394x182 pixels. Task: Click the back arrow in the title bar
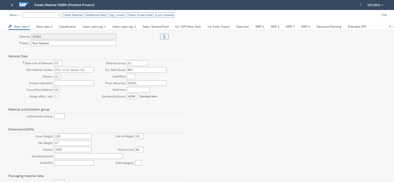pos(12,5)
